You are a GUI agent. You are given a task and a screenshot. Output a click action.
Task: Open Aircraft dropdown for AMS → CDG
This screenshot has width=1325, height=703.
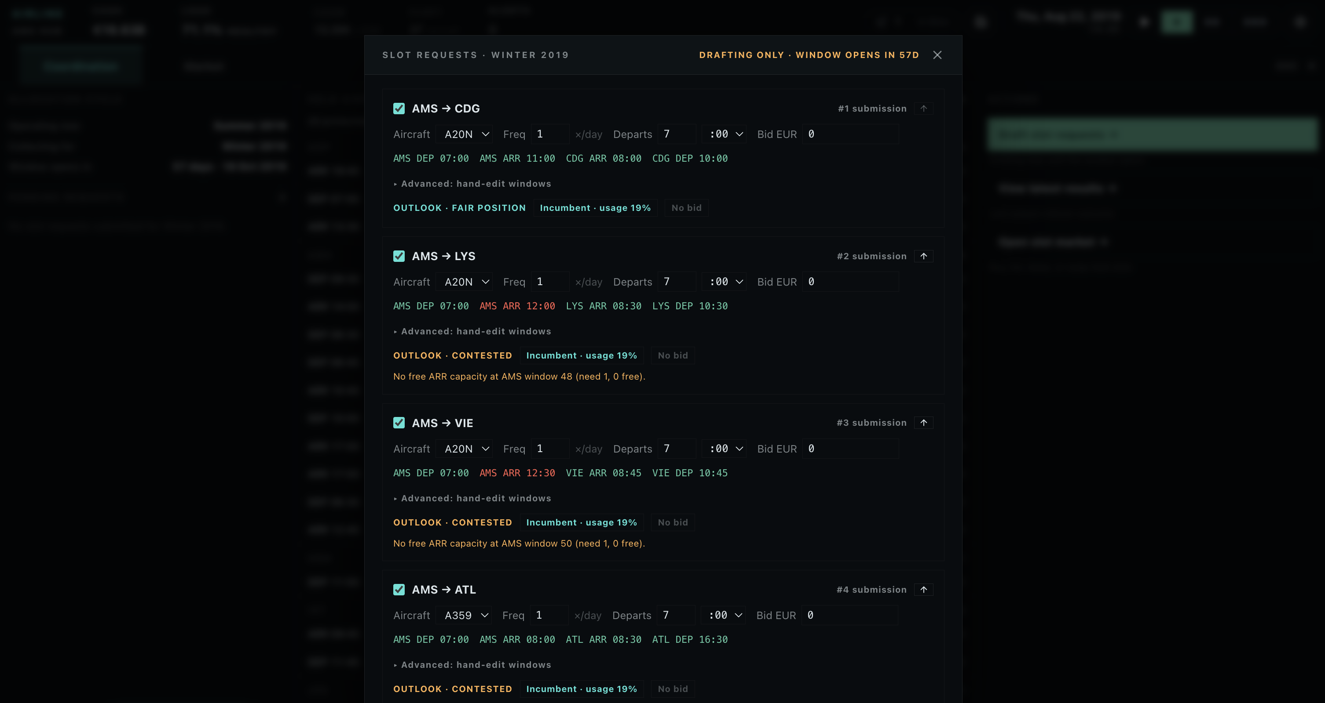(x=465, y=134)
